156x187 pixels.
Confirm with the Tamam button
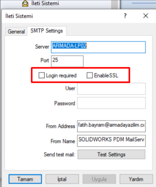coord(25,179)
